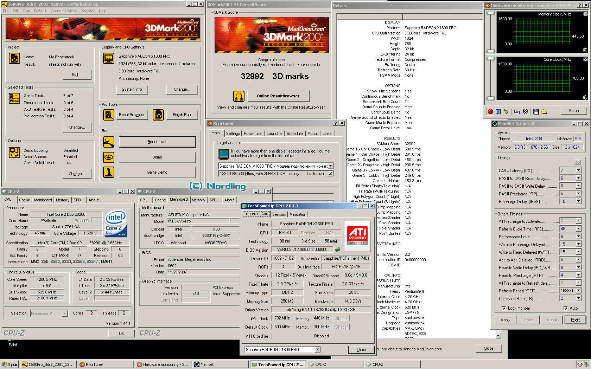The width and height of the screenshot is (591, 369).
Task: Click the scrollbar down arrow in the Details window
Action: 498,336
